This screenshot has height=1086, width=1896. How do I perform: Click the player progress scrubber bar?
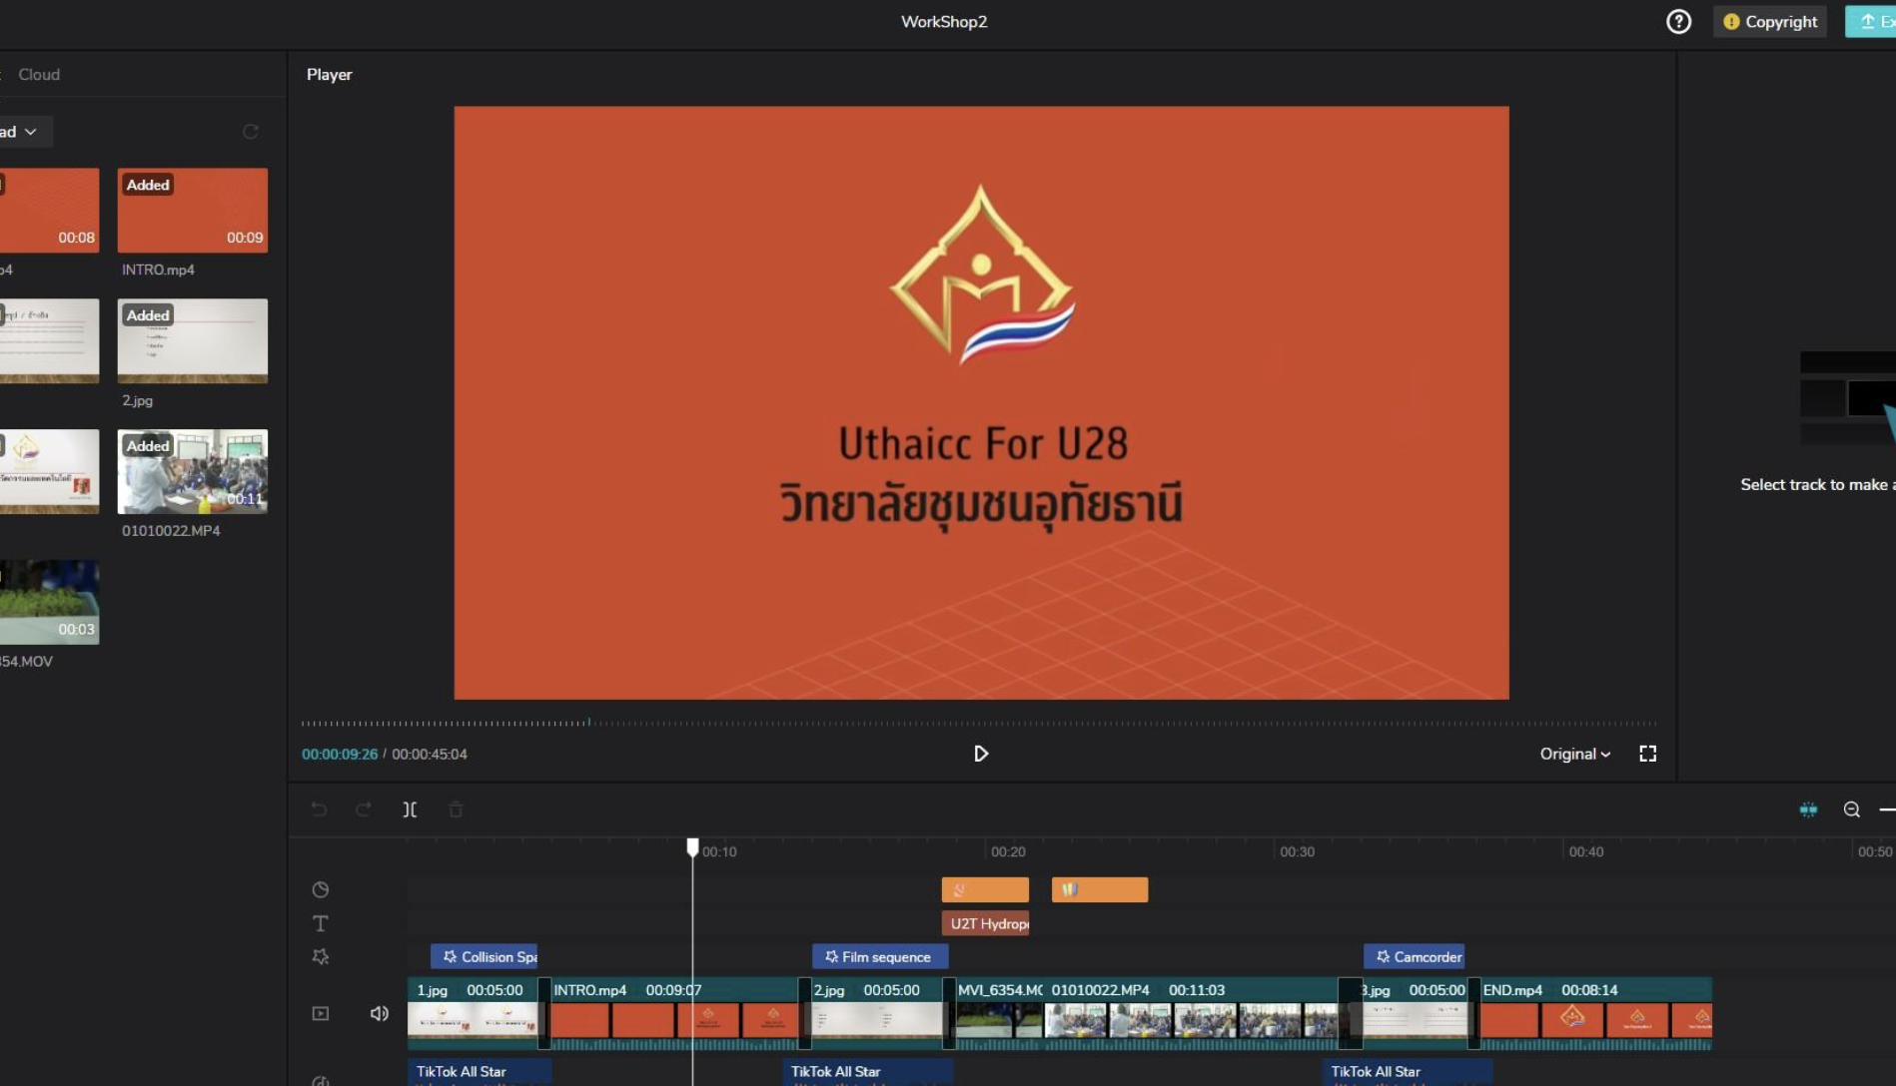coord(979,723)
